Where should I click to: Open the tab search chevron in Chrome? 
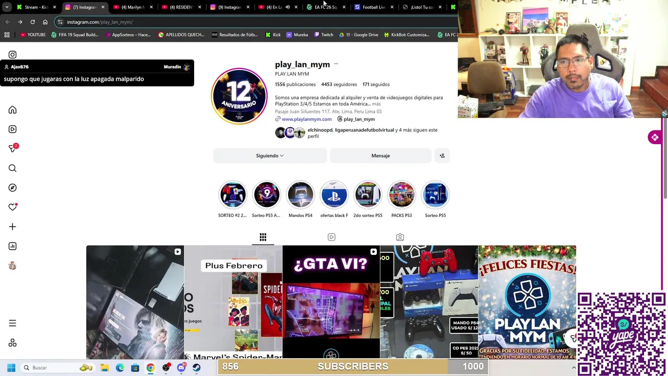[7, 7]
